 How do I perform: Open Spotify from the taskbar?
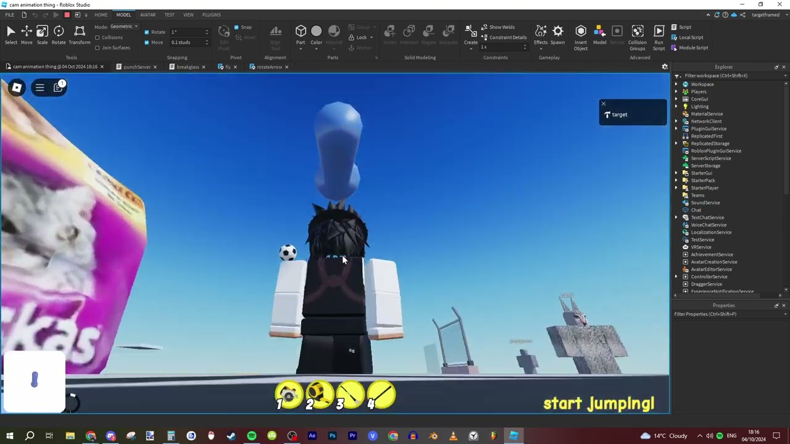coord(252,436)
